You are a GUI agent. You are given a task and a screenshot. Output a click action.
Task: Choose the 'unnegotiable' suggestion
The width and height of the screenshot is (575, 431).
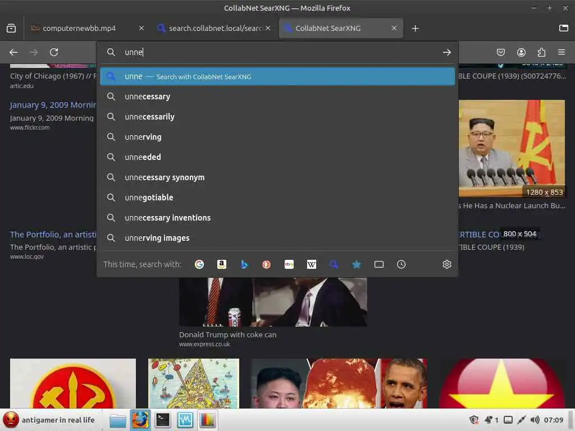tap(277, 198)
